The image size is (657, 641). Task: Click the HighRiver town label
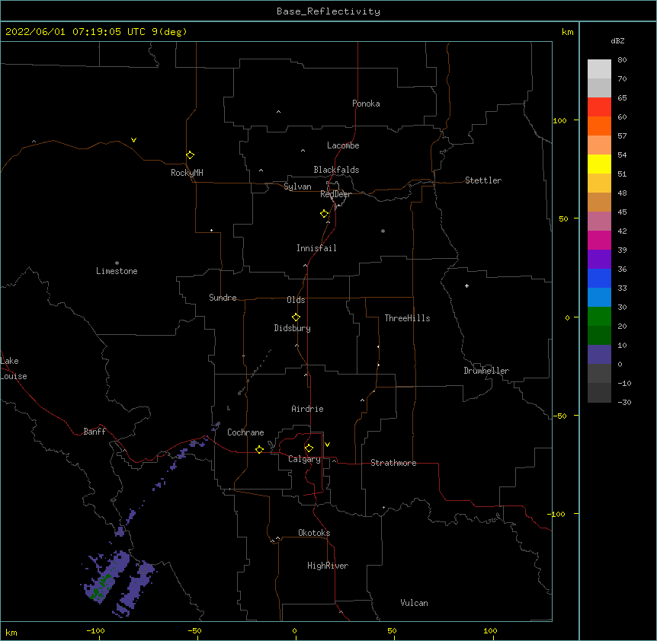(328, 566)
